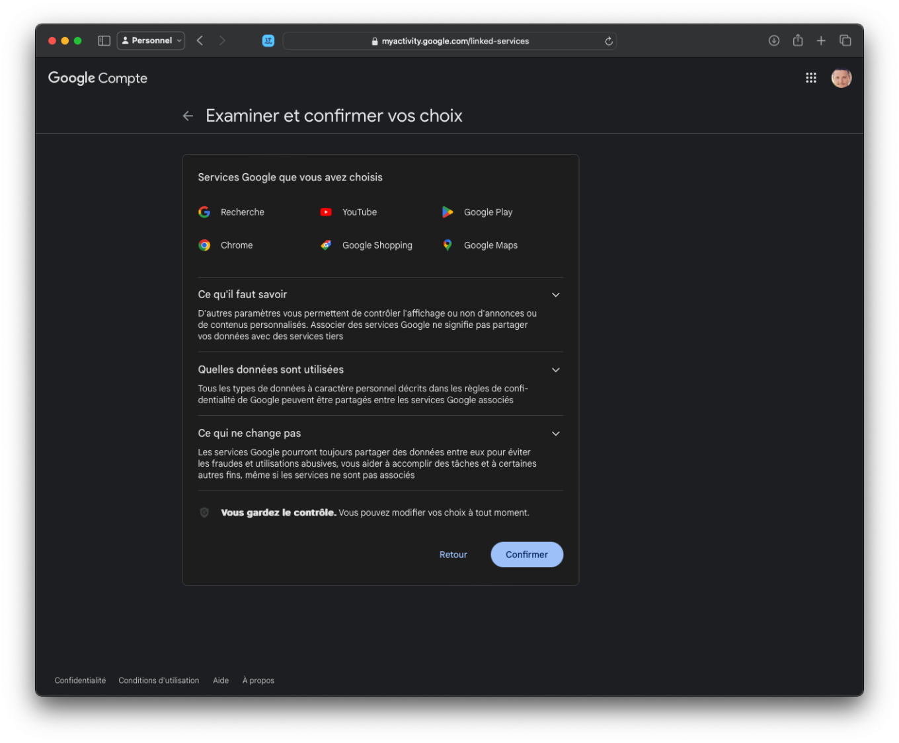Click the 'Ce qu'il faut savoir' heading
Viewport: 899px width, 743px height.
(243, 294)
